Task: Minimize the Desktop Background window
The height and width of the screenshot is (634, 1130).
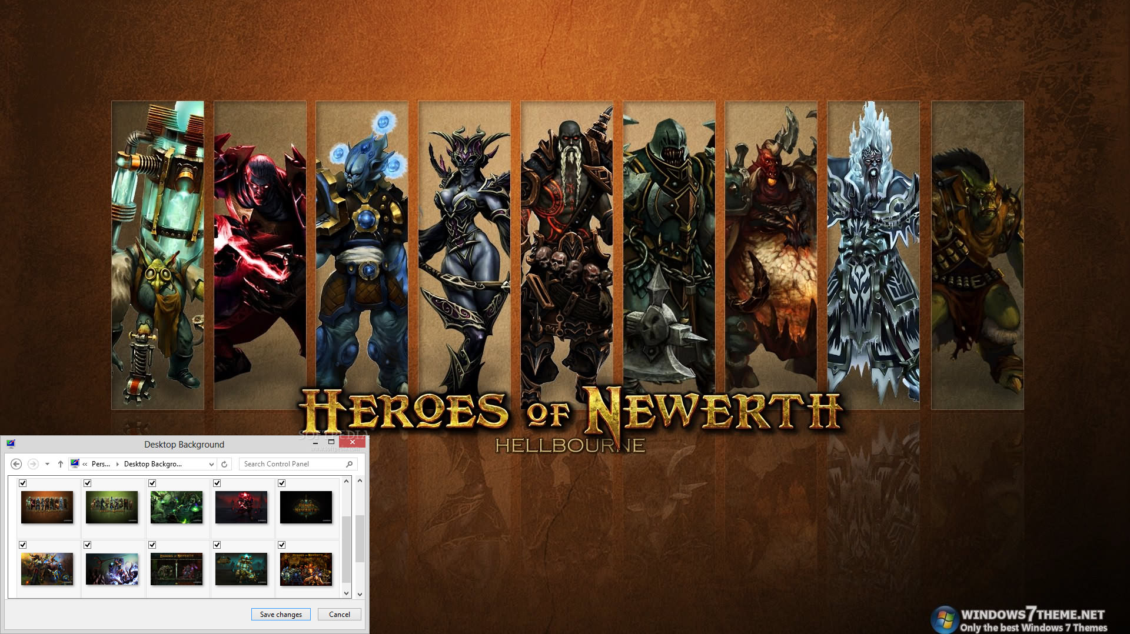Action: pos(315,442)
